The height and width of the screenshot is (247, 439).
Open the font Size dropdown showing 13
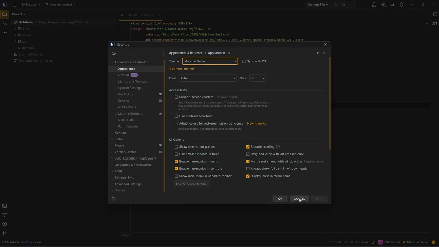[258, 78]
